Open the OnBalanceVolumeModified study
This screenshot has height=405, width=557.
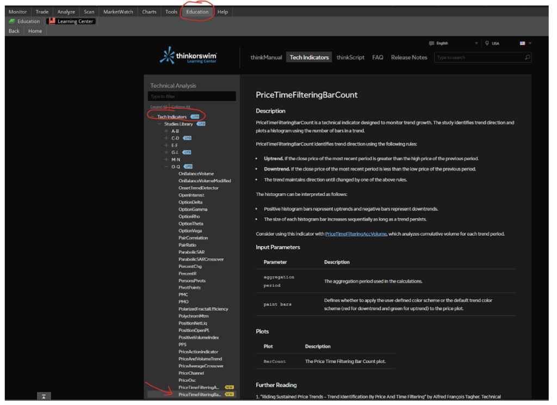(205, 181)
